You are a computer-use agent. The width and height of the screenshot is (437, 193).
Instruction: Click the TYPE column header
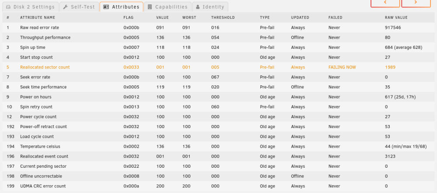tap(265, 17)
